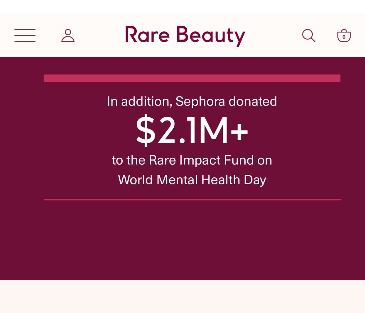Open the account profile icon
365x313 pixels.
(x=68, y=35)
